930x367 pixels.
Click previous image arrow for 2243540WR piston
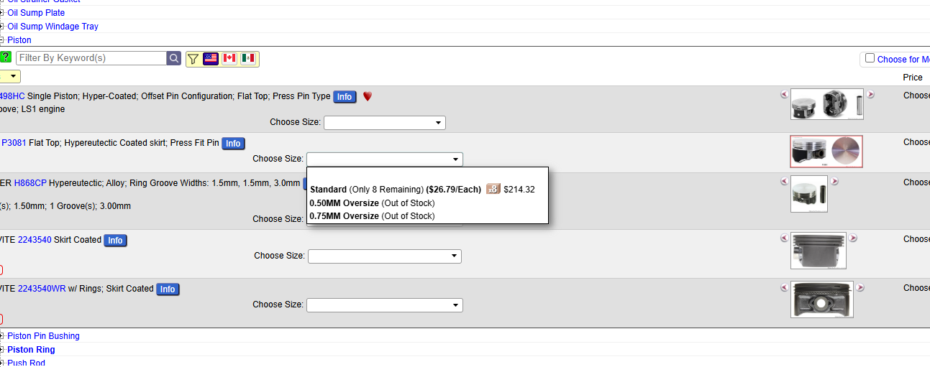784,287
